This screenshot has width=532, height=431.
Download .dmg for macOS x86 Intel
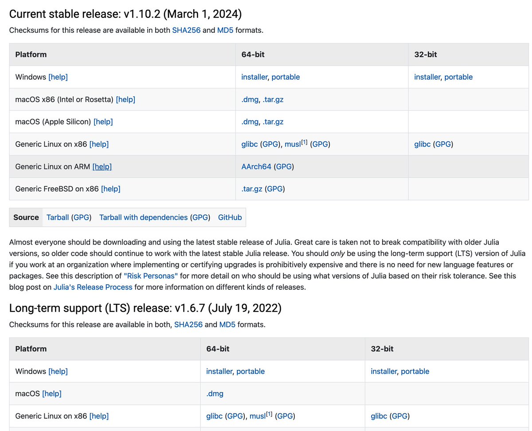250,99
